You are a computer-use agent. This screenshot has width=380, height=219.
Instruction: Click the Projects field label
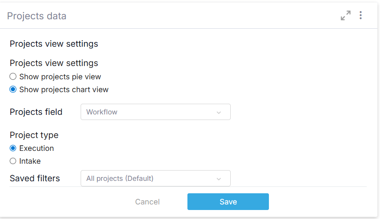[36, 112]
